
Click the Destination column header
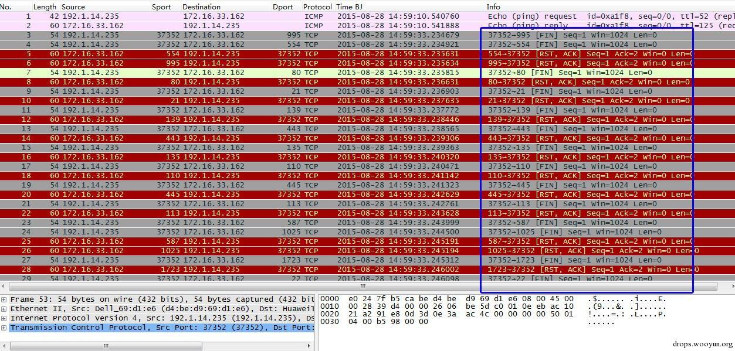pyautogui.click(x=201, y=6)
